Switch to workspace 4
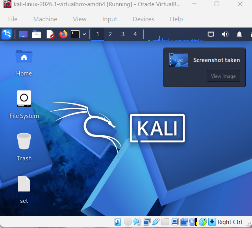The width and height of the screenshot is (252, 228). (135, 34)
